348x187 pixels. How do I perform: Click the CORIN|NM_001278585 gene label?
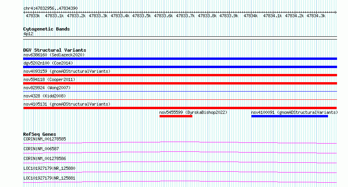pyautogui.click(x=45, y=139)
